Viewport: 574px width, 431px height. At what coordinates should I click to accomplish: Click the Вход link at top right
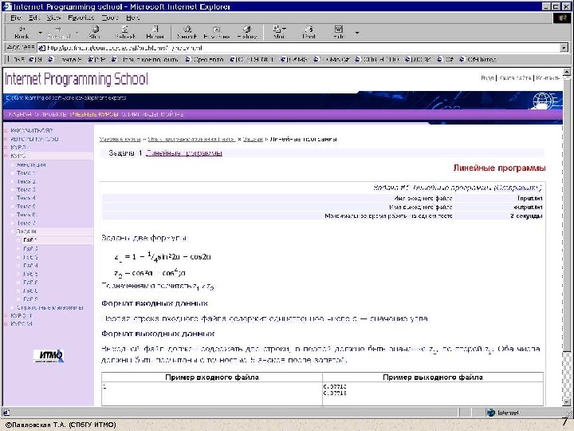(x=487, y=78)
